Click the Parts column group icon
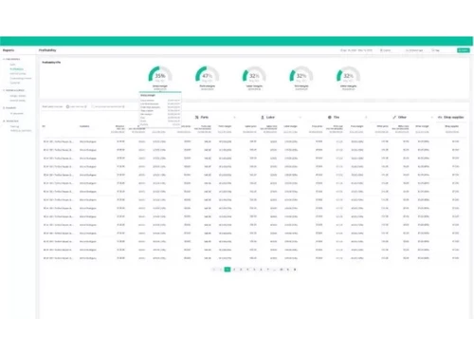The width and height of the screenshot is (474, 356). [x=196, y=118]
